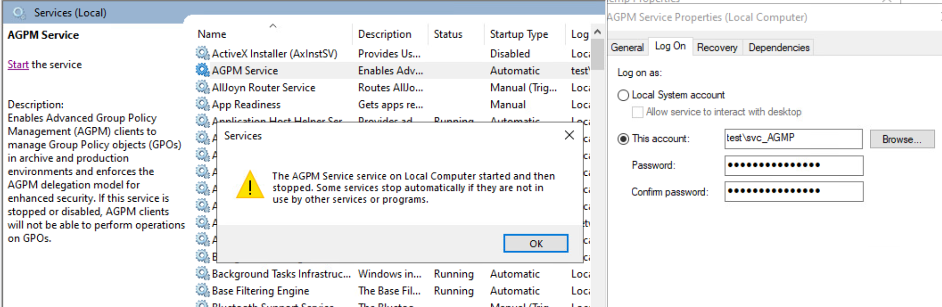
Task: Close the Services warning dialog
Action: [x=569, y=135]
